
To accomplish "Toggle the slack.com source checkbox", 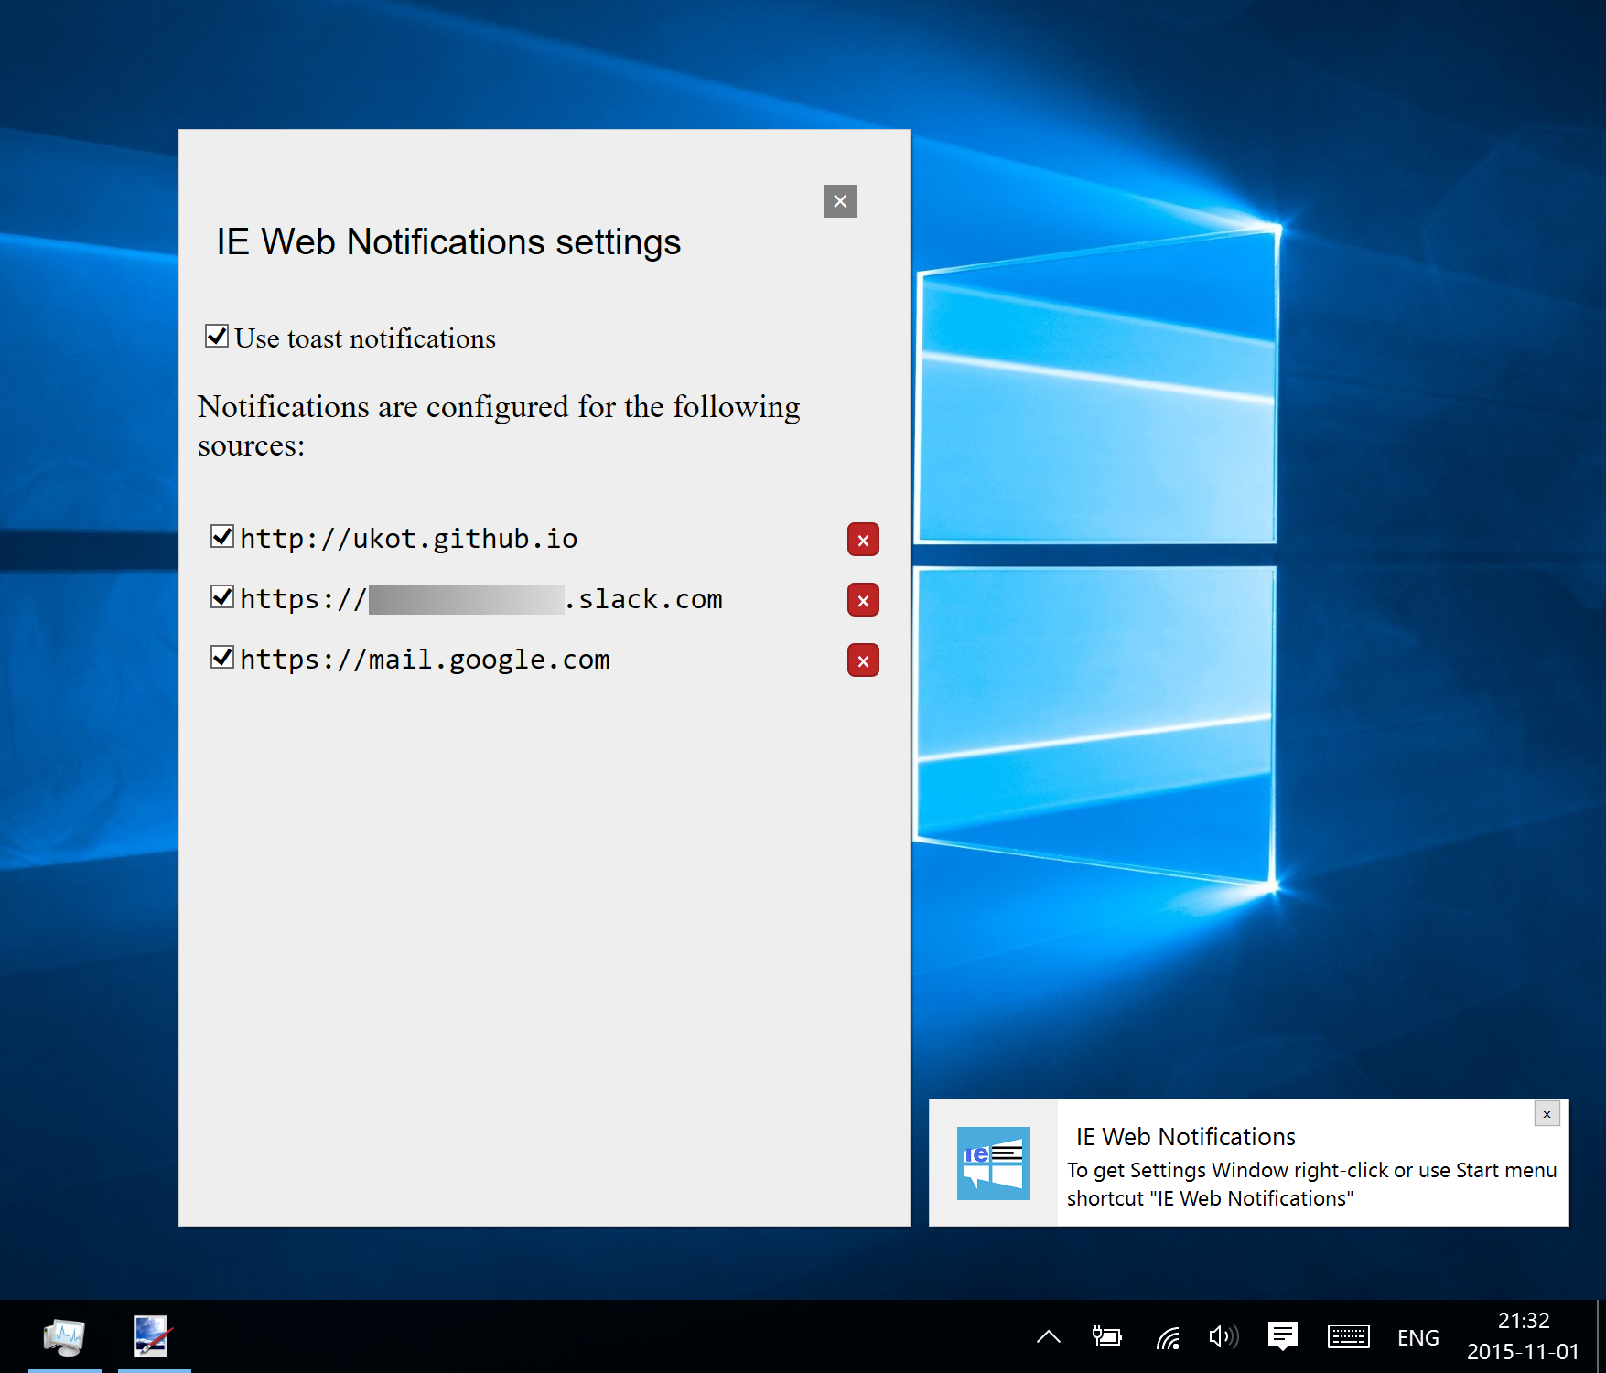I will click(222, 596).
